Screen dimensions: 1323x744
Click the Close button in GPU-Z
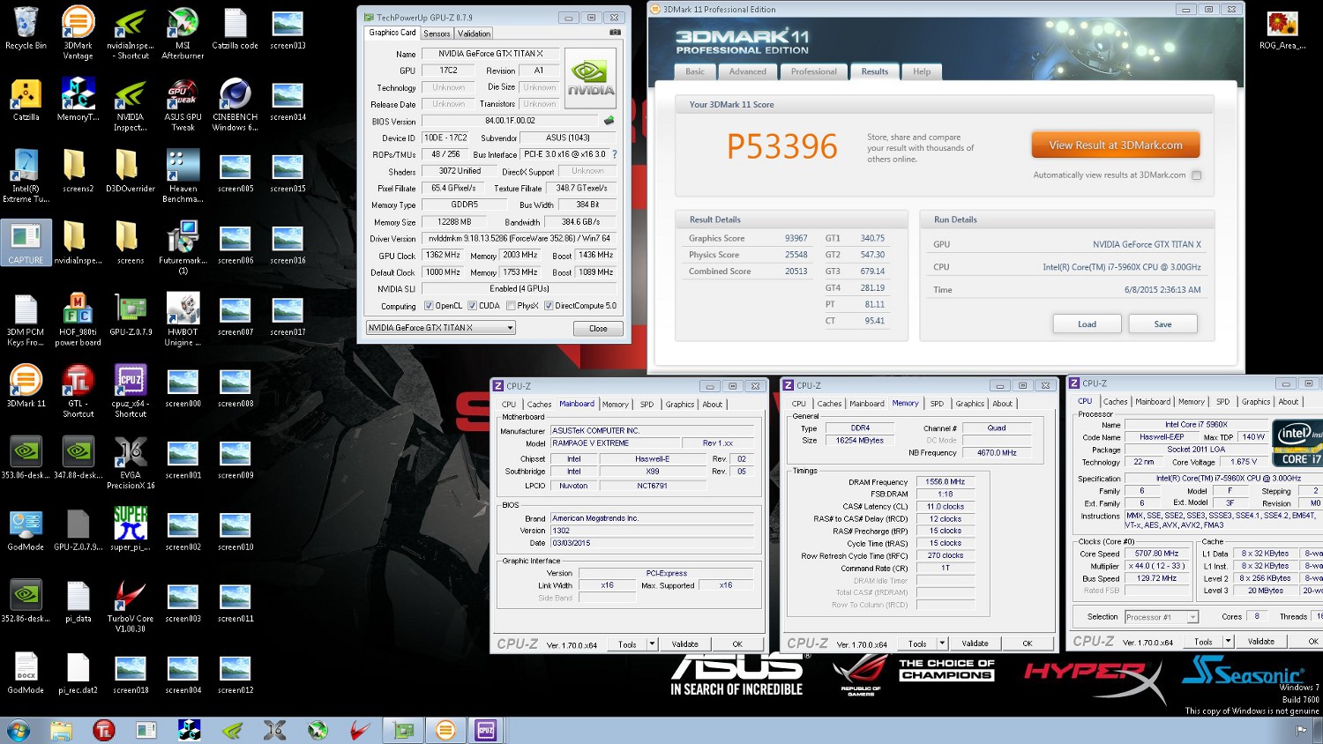tap(598, 329)
